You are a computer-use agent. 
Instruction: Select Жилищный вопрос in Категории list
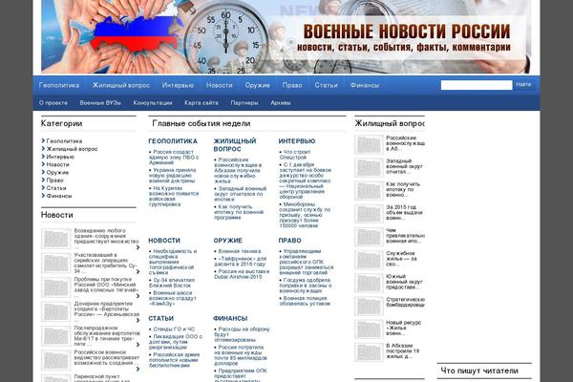click(72, 149)
